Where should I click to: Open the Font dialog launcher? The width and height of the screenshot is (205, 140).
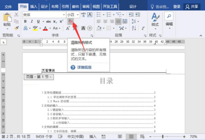(92, 36)
